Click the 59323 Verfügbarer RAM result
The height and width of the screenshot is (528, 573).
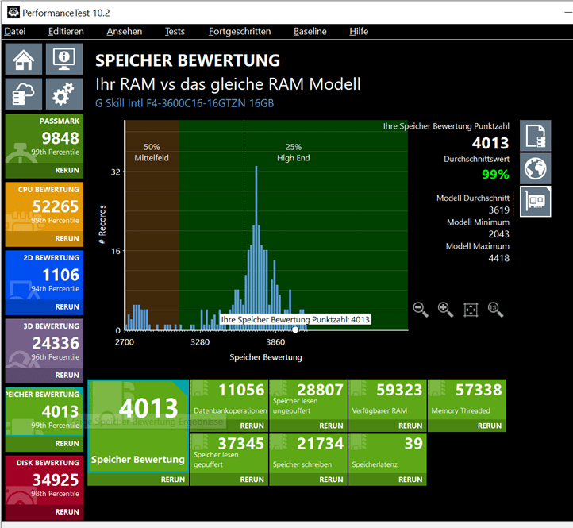[x=388, y=399]
